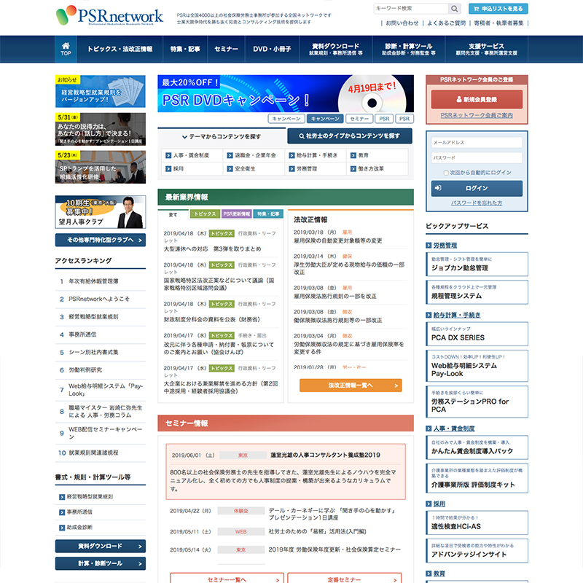583x583 pixels.
Task: Click arrow icon beside 労務管理 theme
Action: click(x=292, y=169)
